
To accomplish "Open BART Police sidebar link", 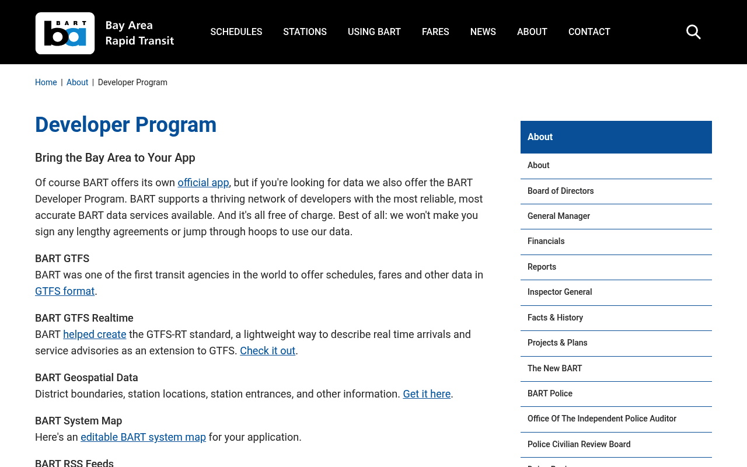I will 616,394.
